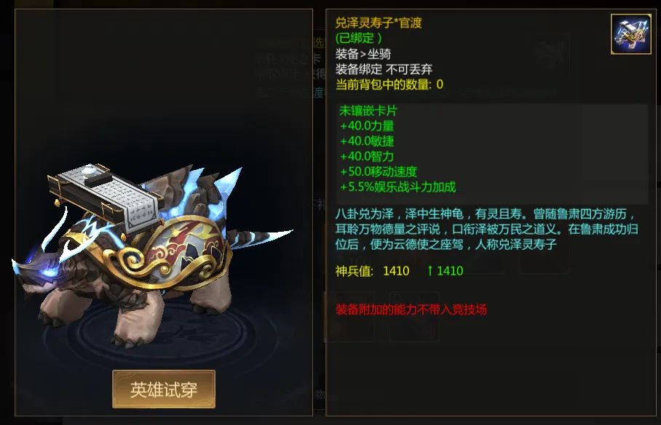Click the green upward arrow beside 1410

[x=430, y=270]
